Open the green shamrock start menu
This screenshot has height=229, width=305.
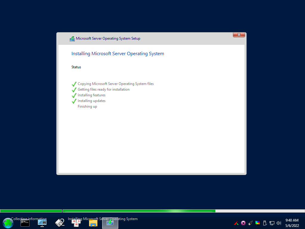point(8,223)
